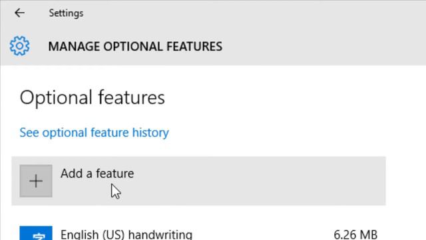This screenshot has height=240, width=426.
Task: Select the English (US) handwriting entry
Action: point(198,233)
